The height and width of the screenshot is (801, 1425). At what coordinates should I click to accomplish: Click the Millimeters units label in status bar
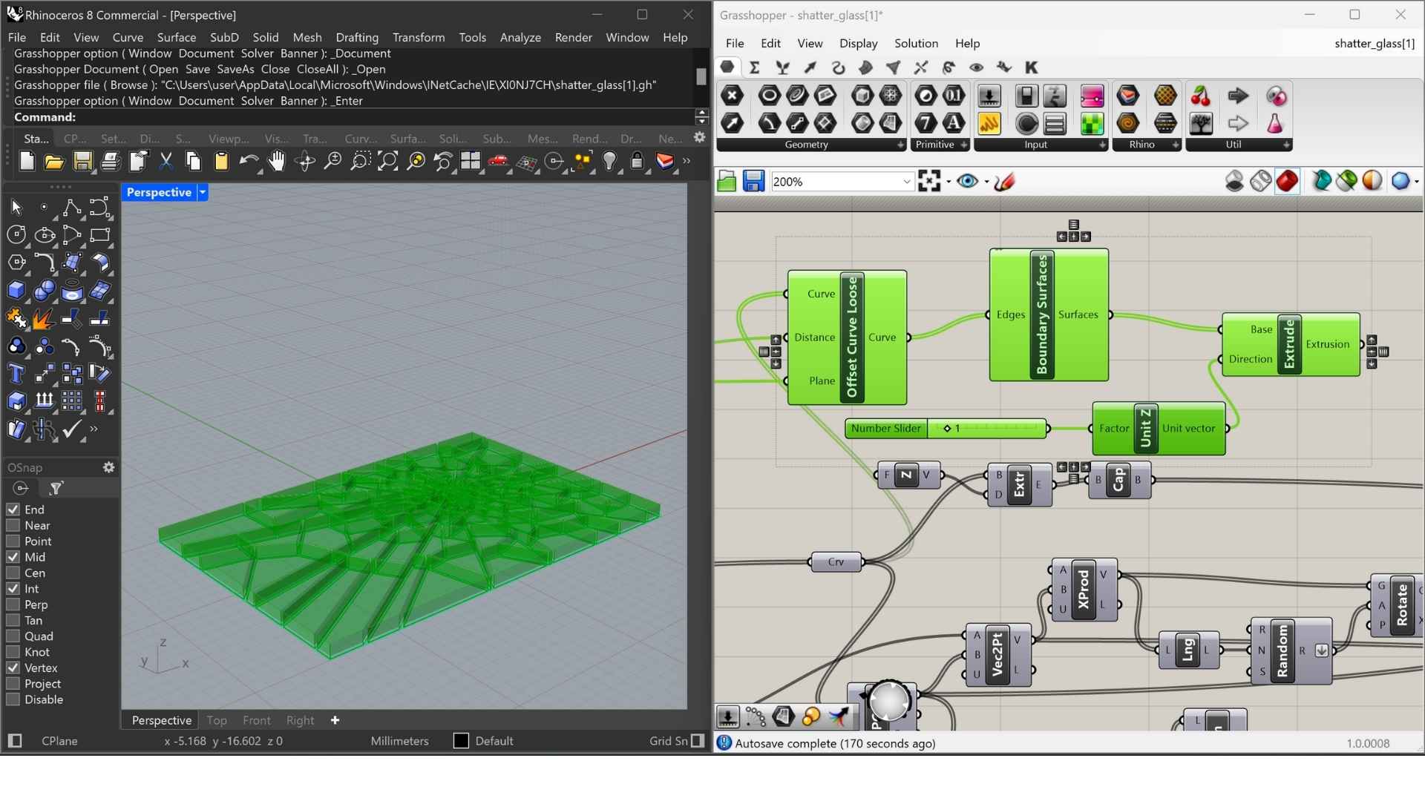(399, 741)
